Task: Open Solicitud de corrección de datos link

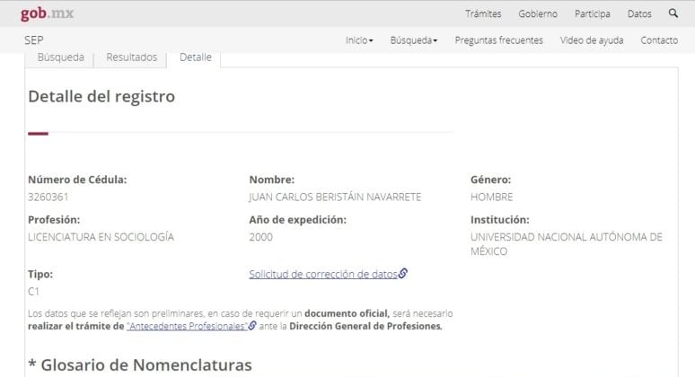Action: [x=322, y=274]
